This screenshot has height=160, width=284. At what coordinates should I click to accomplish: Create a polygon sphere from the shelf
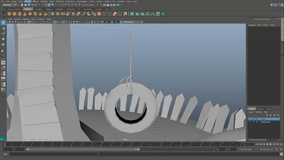tap(9, 14)
